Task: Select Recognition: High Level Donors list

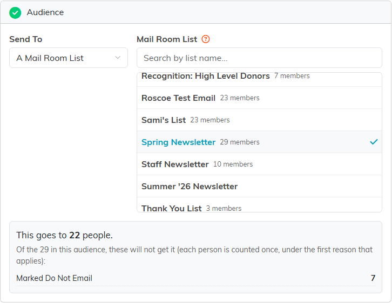Action: [259, 79]
